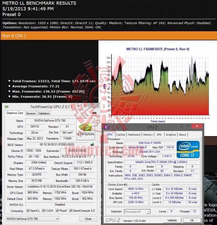Click the Metro LL framerate chart
Image resolution: width=217 pixels, height=225 pixels.
click(158, 86)
